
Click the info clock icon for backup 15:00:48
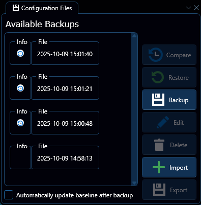[x=20, y=123]
